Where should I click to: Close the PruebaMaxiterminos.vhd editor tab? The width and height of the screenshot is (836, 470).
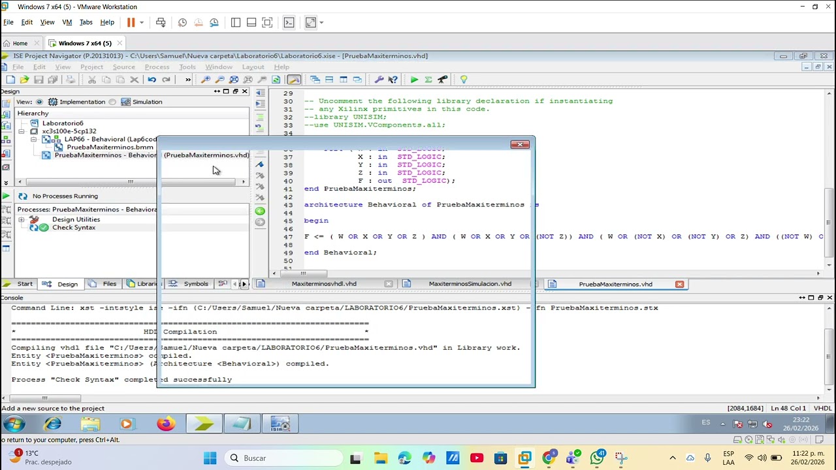(x=679, y=284)
